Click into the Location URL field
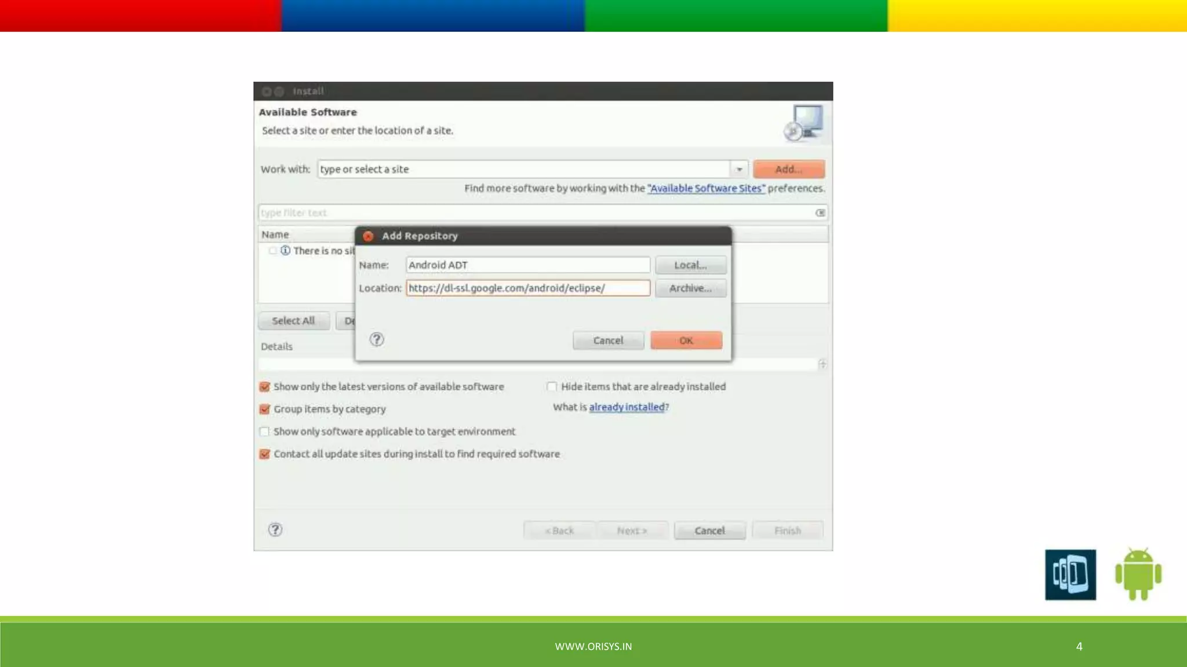 (527, 288)
